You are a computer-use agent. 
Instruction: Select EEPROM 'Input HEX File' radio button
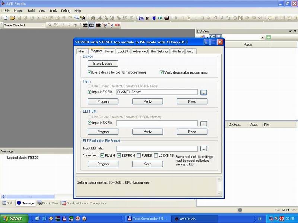pos(89,122)
